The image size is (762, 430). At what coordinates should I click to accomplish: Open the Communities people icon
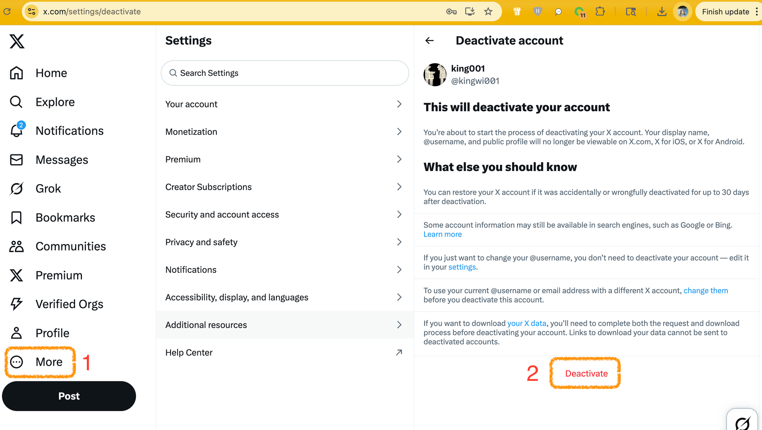pyautogui.click(x=16, y=246)
